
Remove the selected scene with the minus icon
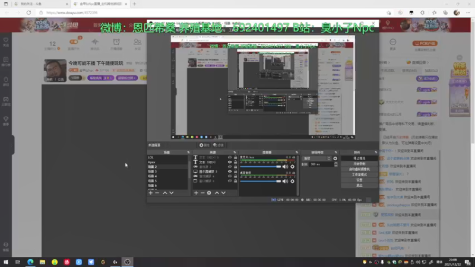tap(157, 193)
